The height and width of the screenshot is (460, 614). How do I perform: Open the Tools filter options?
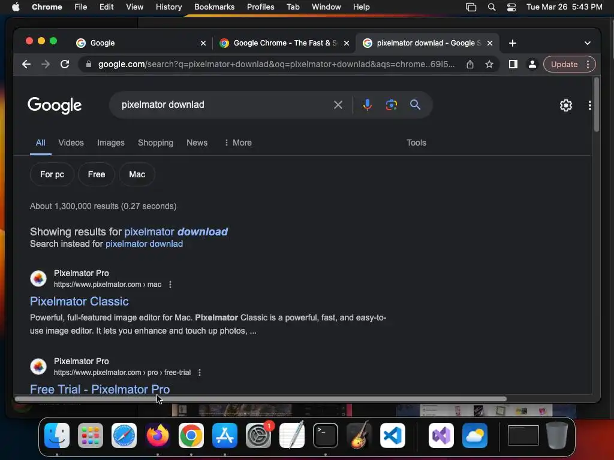(x=416, y=143)
